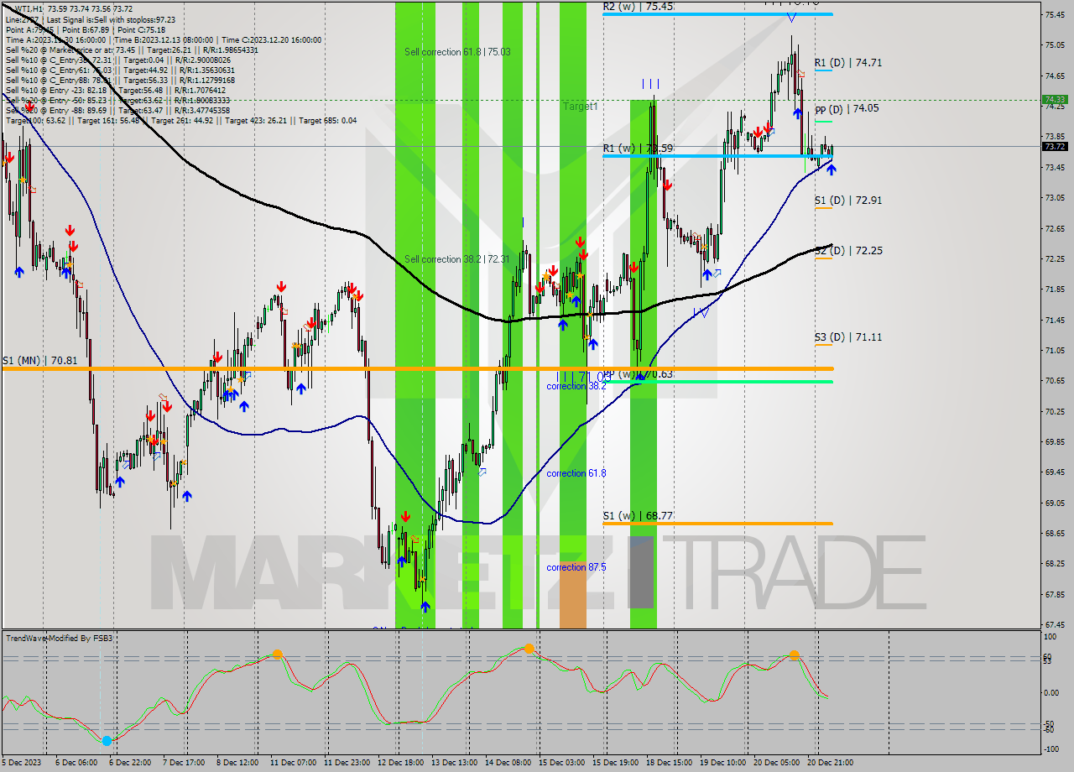Click the 75.05 price-scale value

coord(1055,44)
